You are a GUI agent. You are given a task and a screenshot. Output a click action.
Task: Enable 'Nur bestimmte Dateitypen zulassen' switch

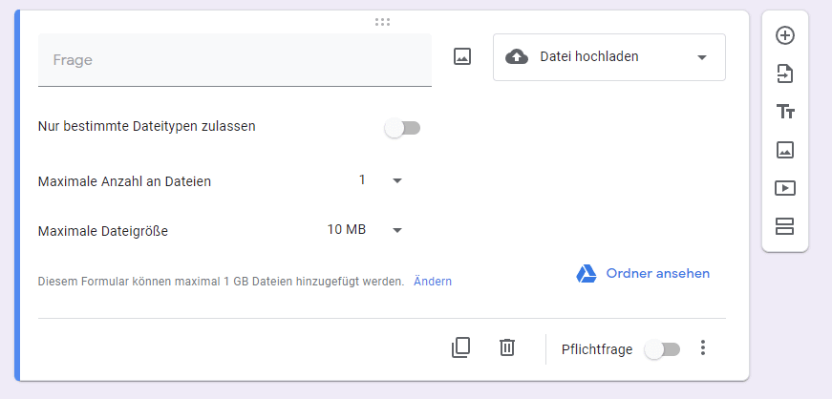tap(402, 128)
